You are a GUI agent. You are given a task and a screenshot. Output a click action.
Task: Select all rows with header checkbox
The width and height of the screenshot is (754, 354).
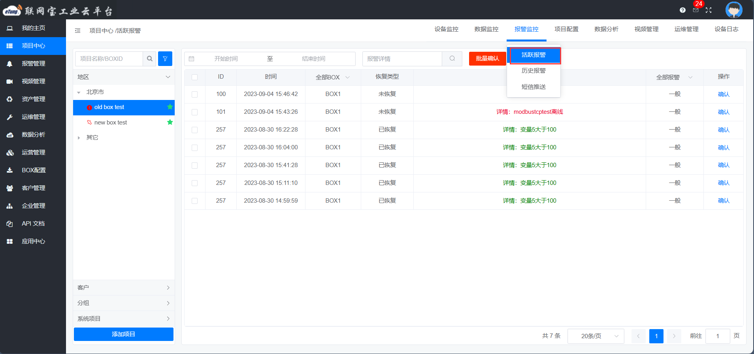pyautogui.click(x=194, y=77)
